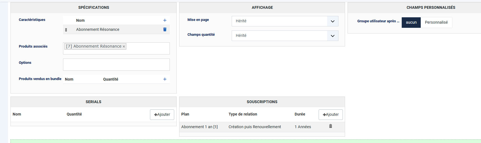Click the Affichage panel header

262,8
